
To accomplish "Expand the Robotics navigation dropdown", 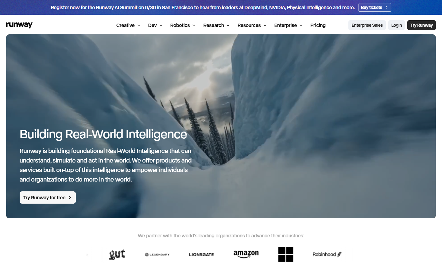I will coord(183,25).
